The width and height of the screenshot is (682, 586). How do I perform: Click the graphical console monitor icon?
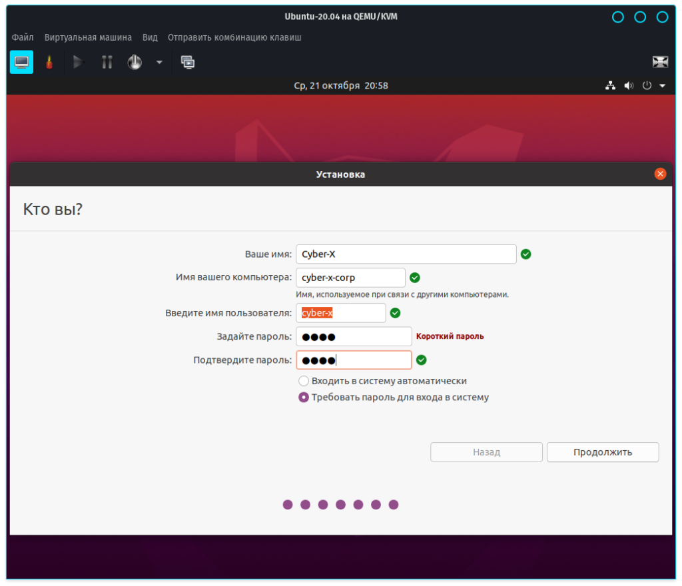tap(21, 62)
